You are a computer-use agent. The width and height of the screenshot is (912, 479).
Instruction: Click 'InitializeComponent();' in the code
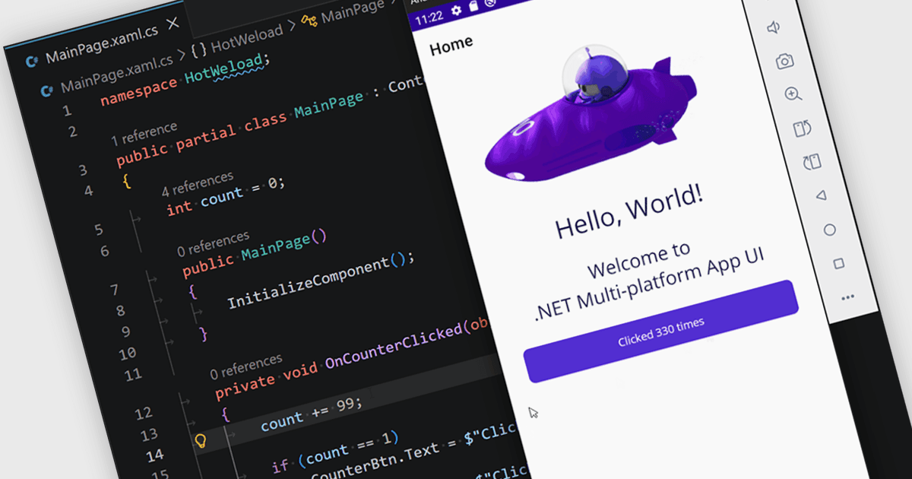(x=321, y=281)
